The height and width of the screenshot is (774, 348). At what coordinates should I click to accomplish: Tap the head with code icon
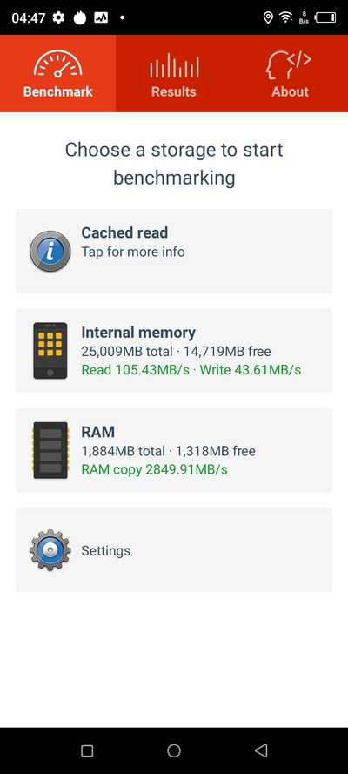[289, 64]
